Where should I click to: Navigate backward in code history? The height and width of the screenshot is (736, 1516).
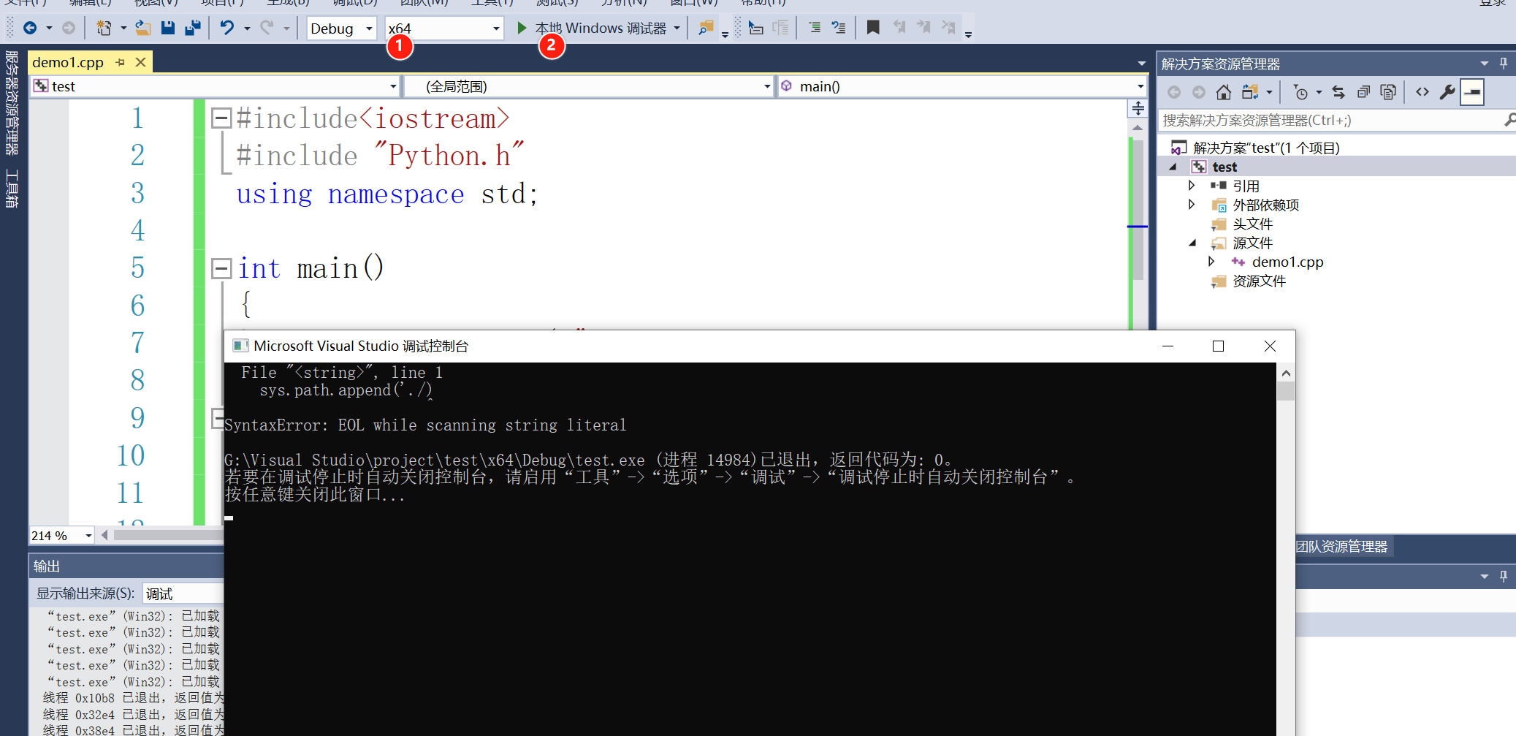click(1174, 91)
